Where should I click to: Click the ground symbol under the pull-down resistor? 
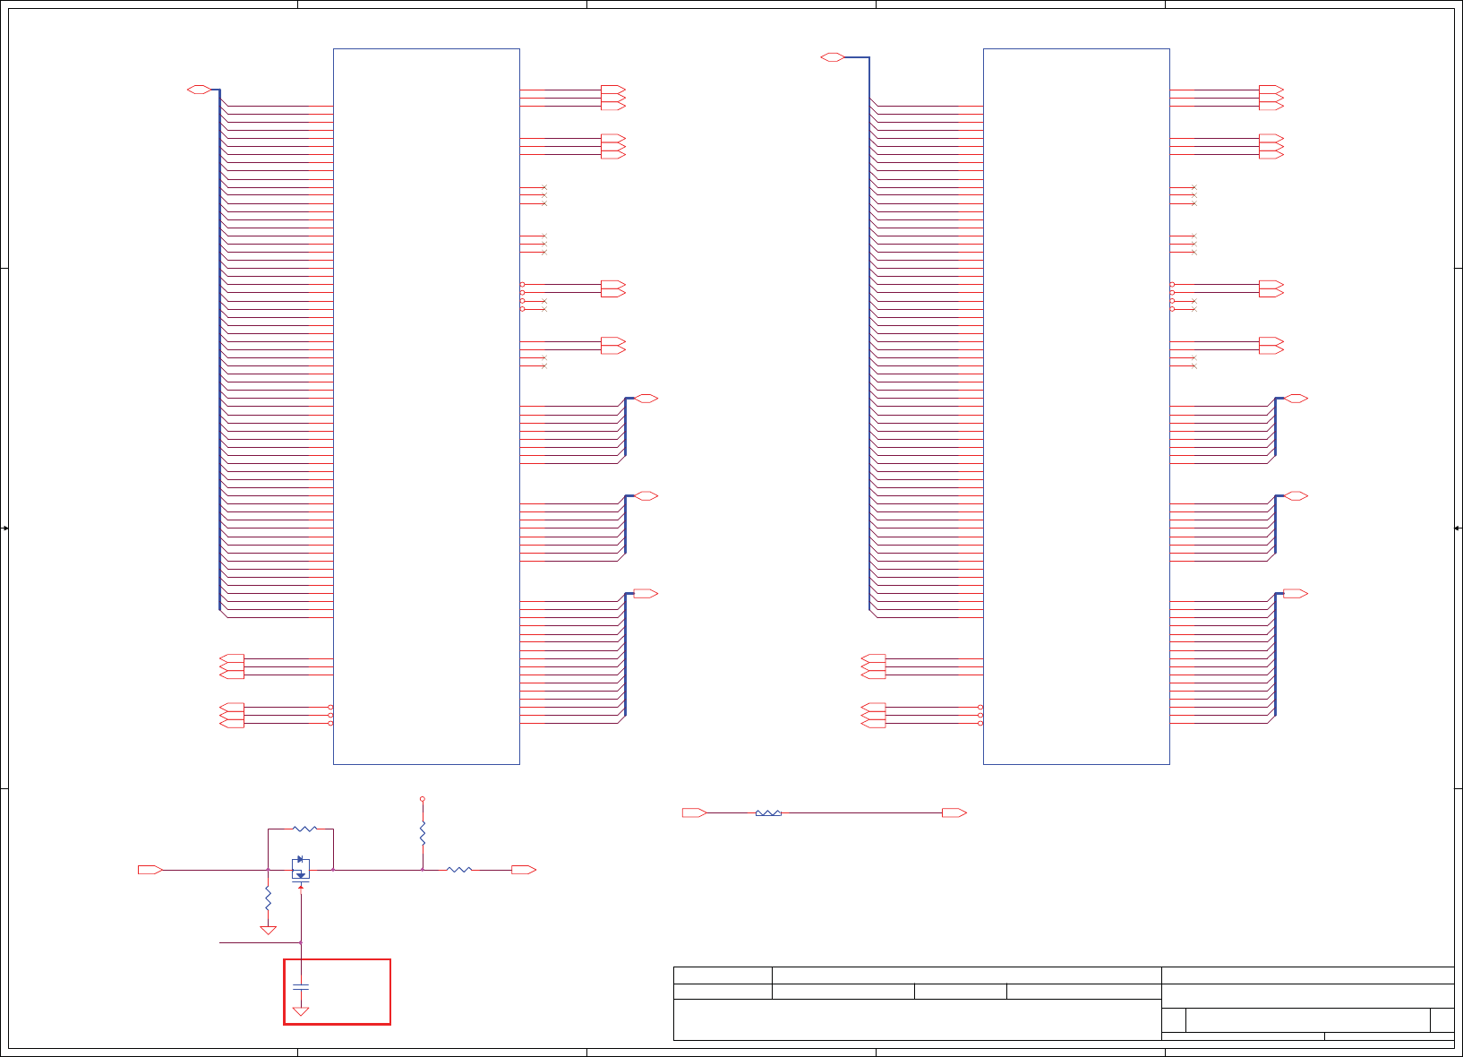(268, 931)
